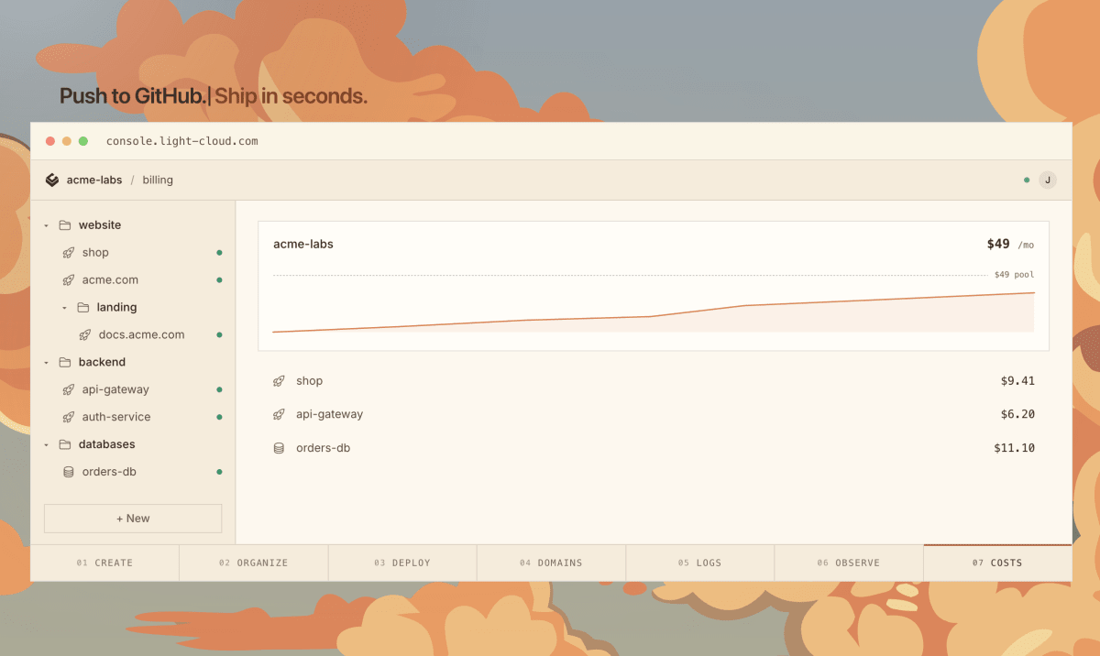Click the orange cost trend line chart
The height and width of the screenshot is (656, 1100).
point(654,312)
